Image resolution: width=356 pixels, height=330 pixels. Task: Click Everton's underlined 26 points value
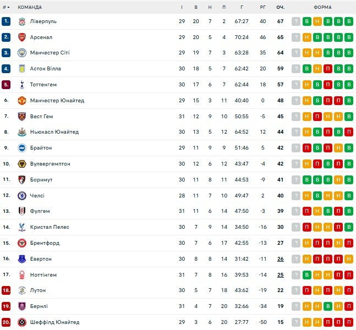pos(280,258)
